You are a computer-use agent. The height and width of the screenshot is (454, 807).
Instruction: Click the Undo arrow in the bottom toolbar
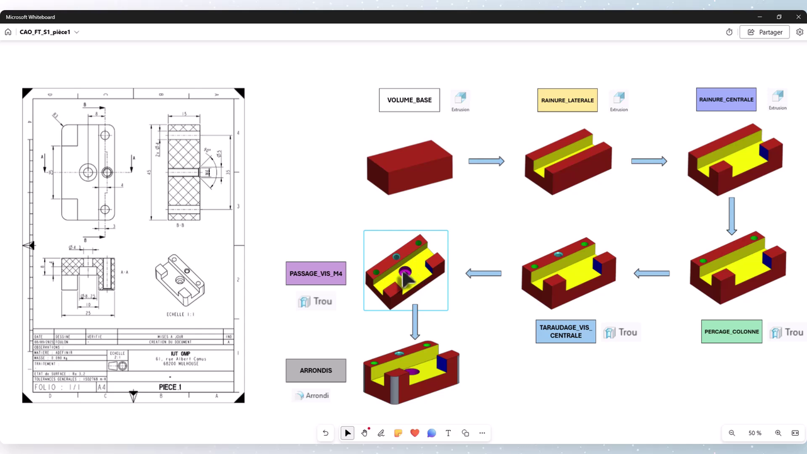(325, 433)
